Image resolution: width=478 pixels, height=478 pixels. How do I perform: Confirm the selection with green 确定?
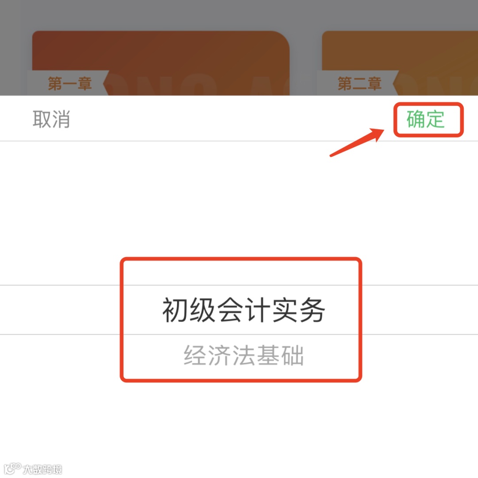point(425,119)
